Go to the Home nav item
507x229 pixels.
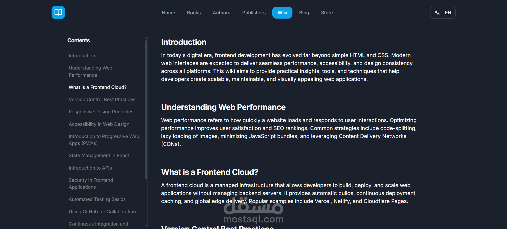coord(168,13)
